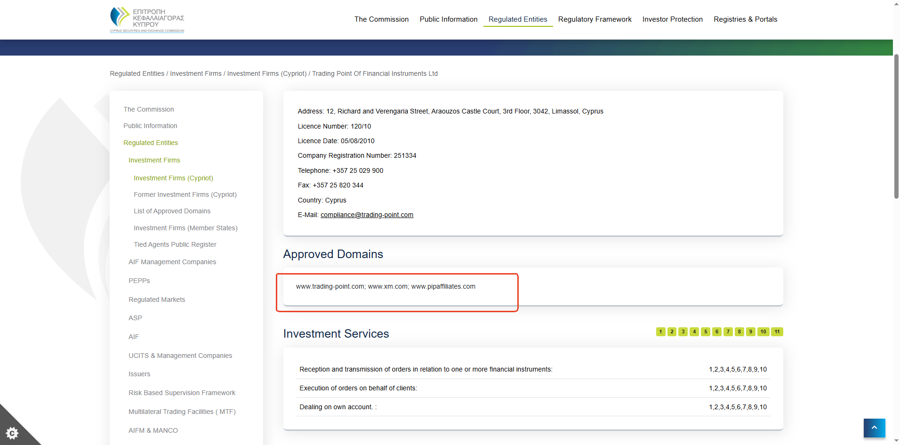900x445 pixels.
Task: Click the compliance@trading-point.com email link
Action: [367, 215]
